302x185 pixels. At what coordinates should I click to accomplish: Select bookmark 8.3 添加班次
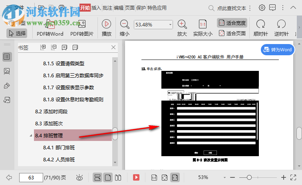click(49, 124)
